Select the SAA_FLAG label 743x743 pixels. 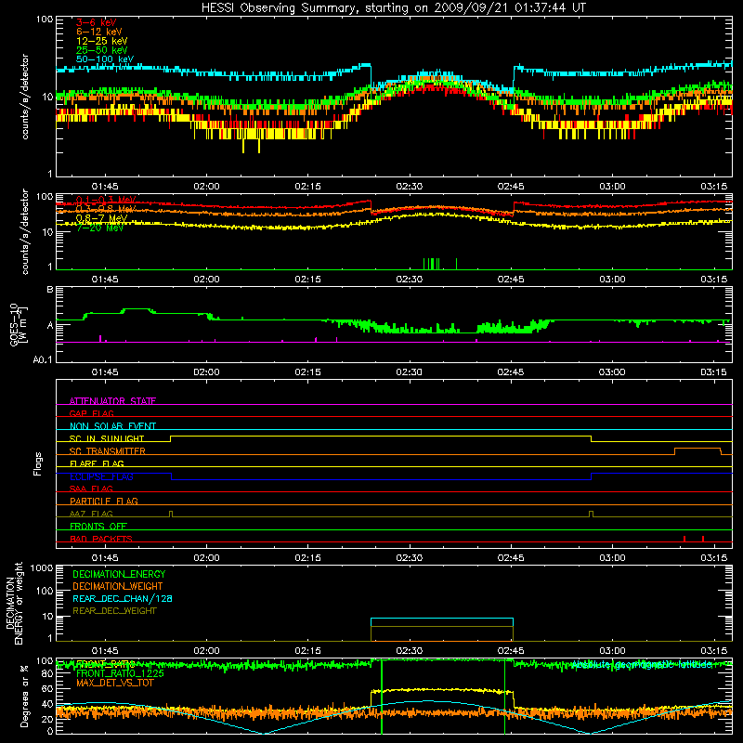(x=91, y=489)
